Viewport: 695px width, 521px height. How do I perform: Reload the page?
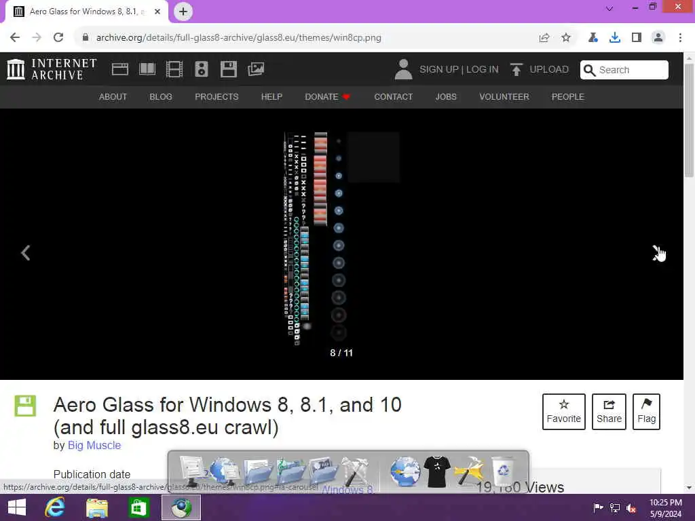click(x=58, y=38)
